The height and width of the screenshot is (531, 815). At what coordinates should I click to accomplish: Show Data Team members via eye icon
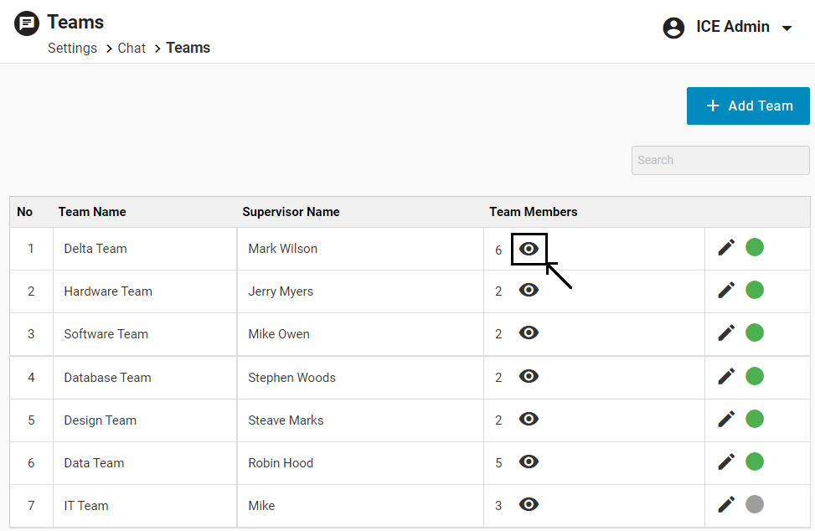coord(529,461)
